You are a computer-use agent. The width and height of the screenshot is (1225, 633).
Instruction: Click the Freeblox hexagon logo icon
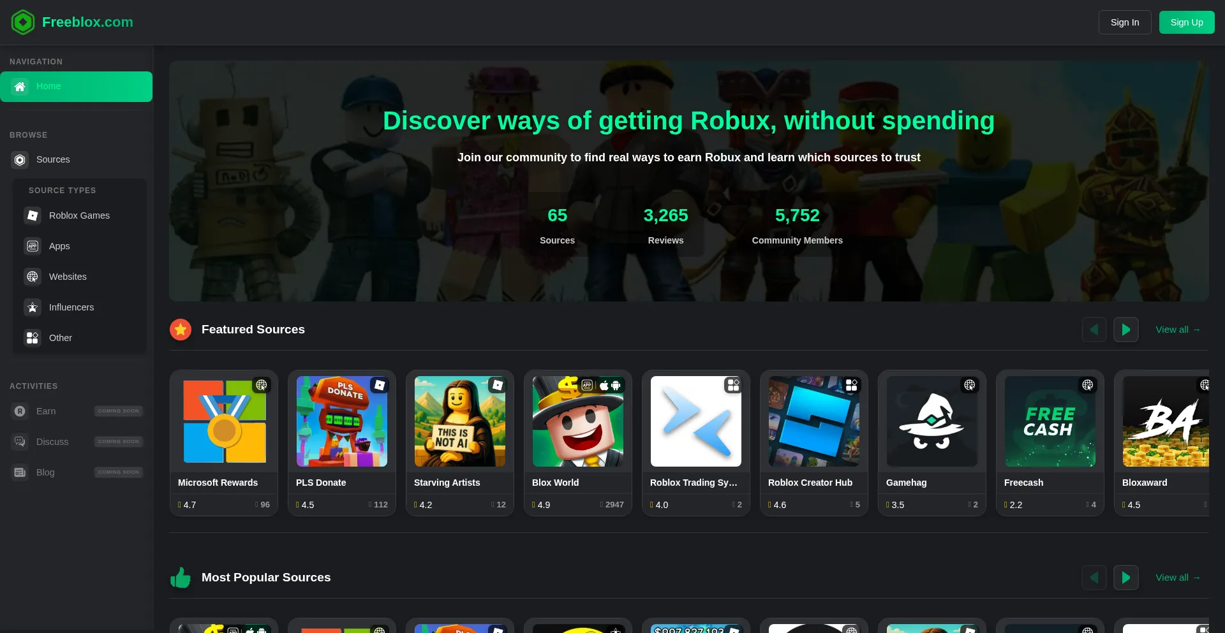23,22
